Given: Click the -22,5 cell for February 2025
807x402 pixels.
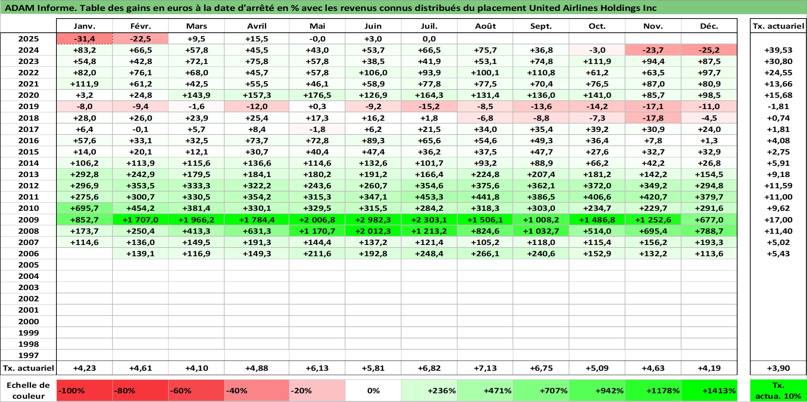Looking at the screenshot, I should pos(141,39).
